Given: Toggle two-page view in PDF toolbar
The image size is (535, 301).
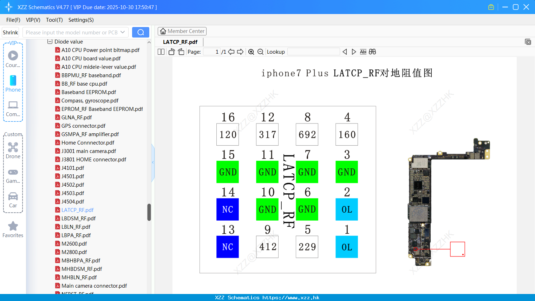Looking at the screenshot, I should point(161,52).
